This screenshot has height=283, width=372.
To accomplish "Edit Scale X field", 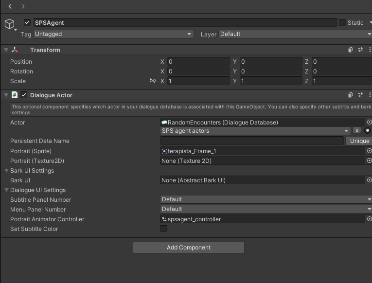I will [198, 81].
